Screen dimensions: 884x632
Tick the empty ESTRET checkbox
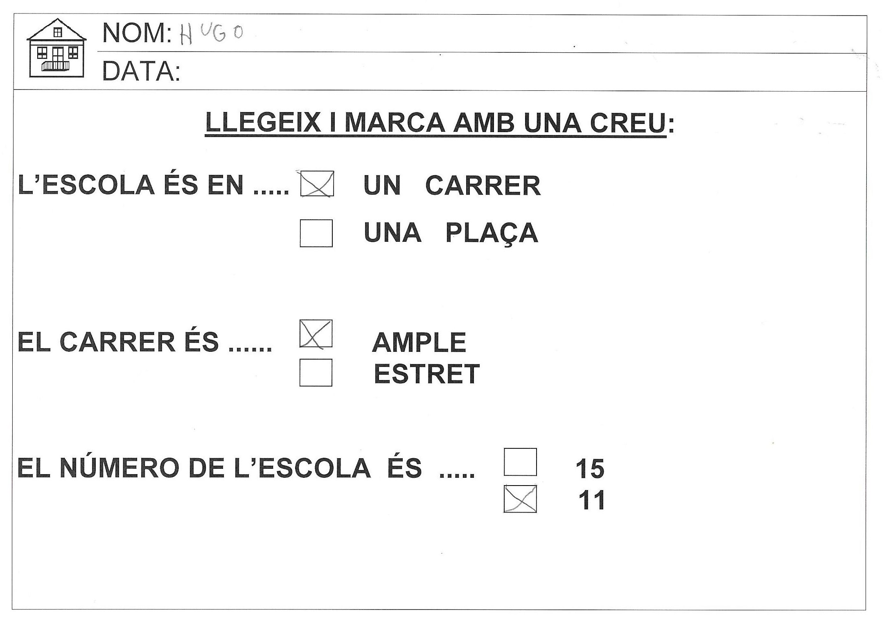[316, 372]
